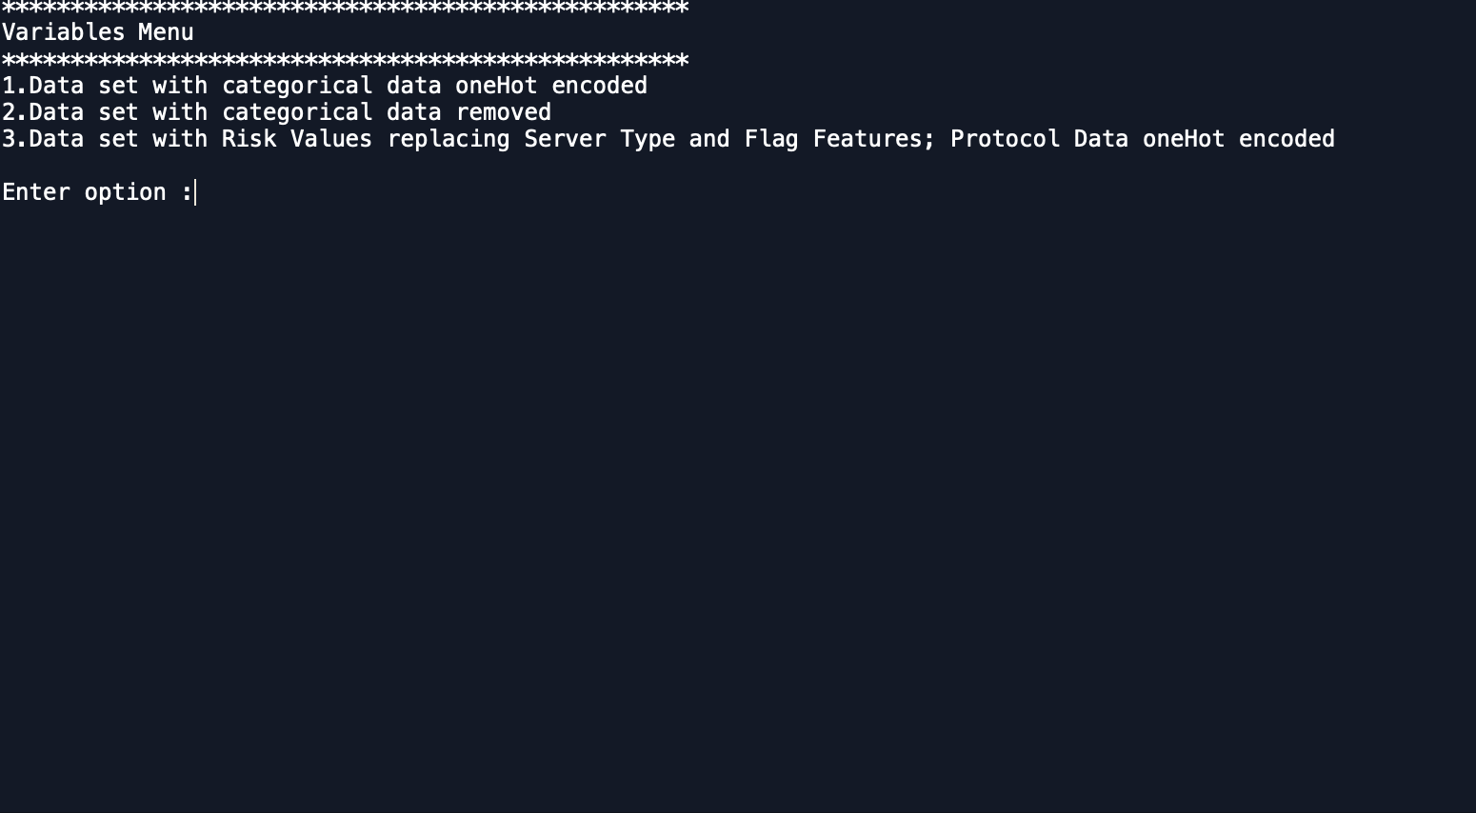Click the word "removed" in option 2

click(x=503, y=112)
